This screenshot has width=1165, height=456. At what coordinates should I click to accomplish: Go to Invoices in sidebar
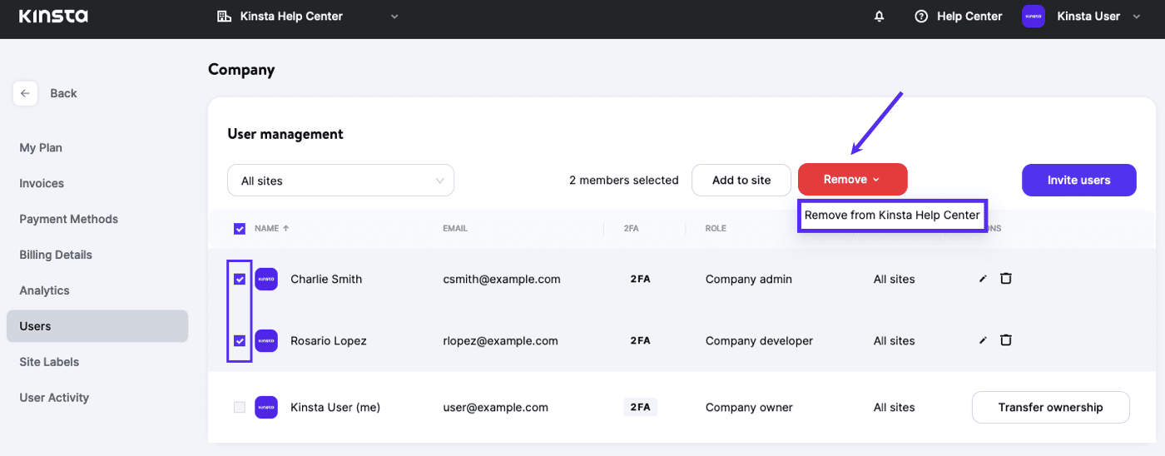click(42, 183)
